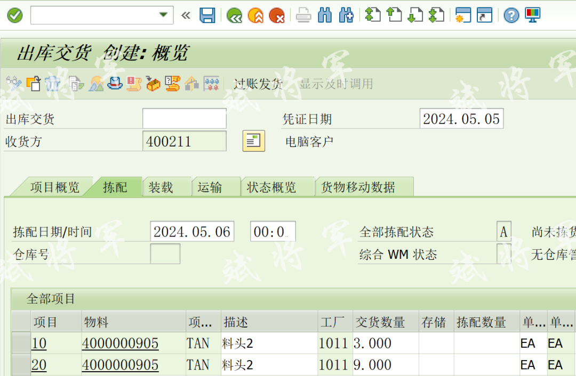Collapse the command field with double-chevron icon
576x376 pixels.
click(x=186, y=15)
